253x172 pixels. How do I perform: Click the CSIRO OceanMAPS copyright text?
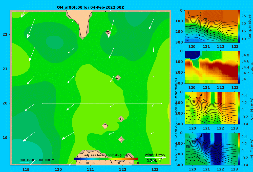(176, 120)
